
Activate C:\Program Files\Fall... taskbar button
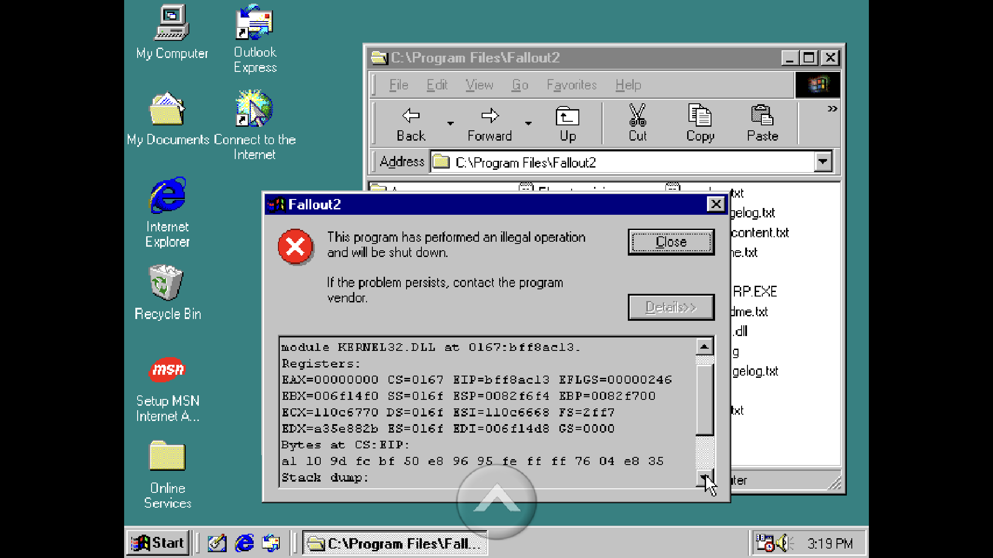[395, 543]
